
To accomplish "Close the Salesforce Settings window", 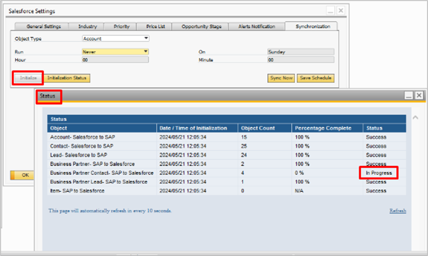I will (340, 10).
